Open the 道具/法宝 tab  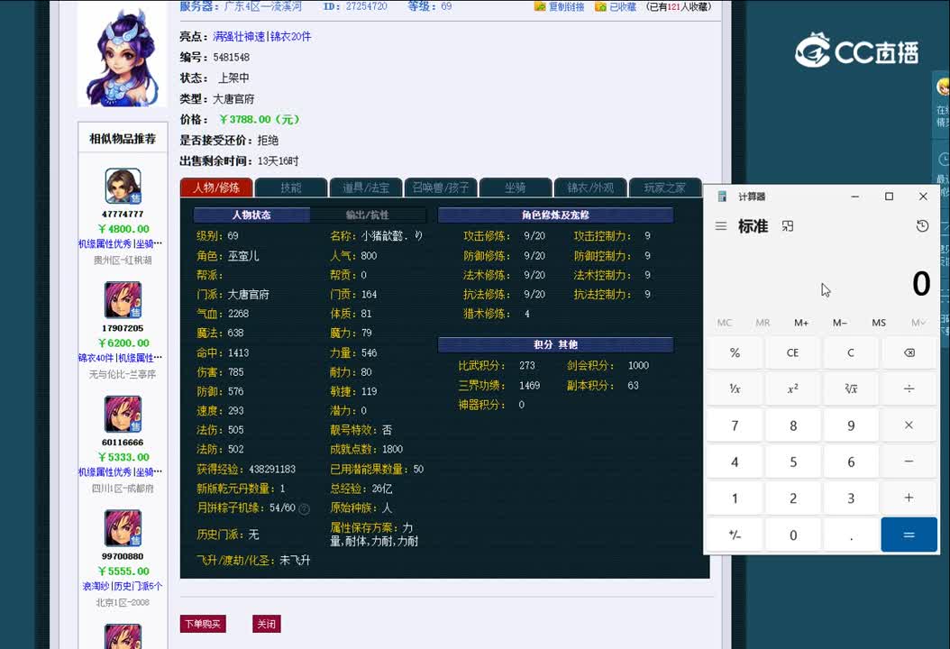pyautogui.click(x=366, y=187)
